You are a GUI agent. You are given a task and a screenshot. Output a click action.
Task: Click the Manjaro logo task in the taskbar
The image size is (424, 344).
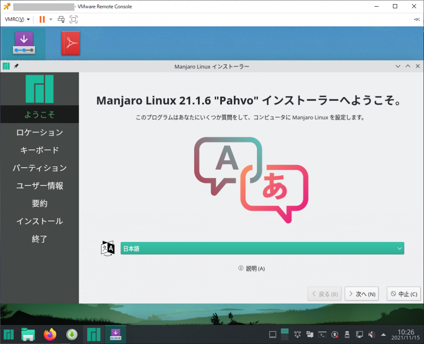pos(94,334)
